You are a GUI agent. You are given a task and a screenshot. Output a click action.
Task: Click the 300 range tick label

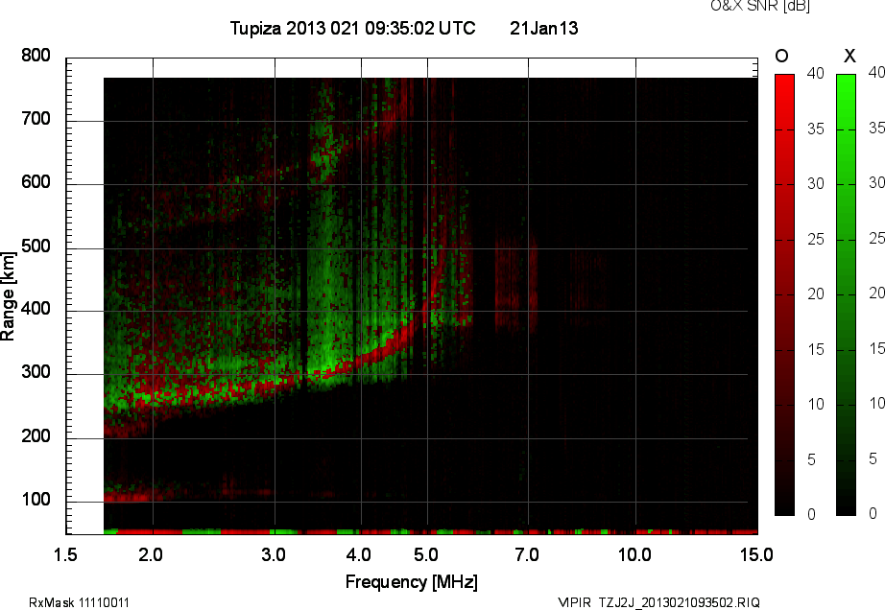pyautogui.click(x=36, y=372)
